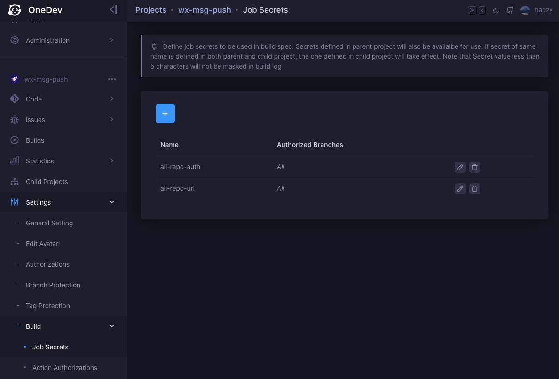Add a new job secret
Image resolution: width=559 pixels, height=379 pixels.
tap(165, 113)
